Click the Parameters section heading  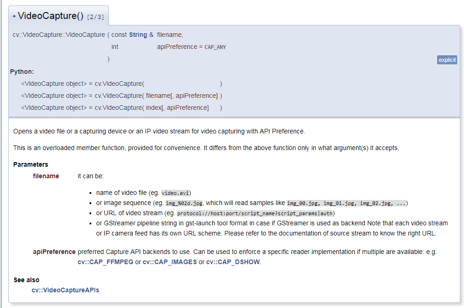click(x=31, y=165)
